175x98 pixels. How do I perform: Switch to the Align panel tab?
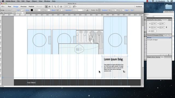tap(170, 20)
